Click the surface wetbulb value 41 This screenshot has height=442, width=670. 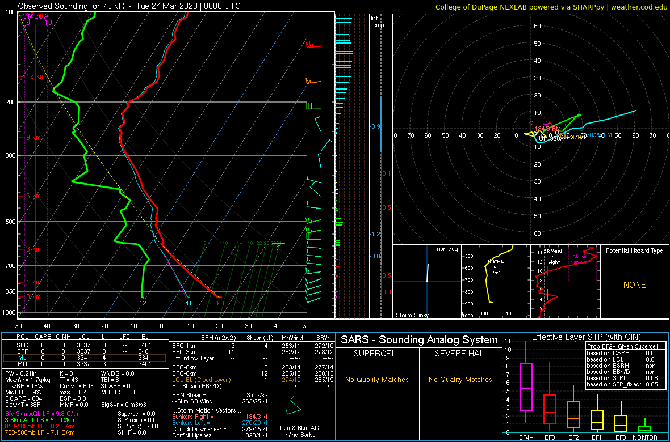(x=189, y=303)
